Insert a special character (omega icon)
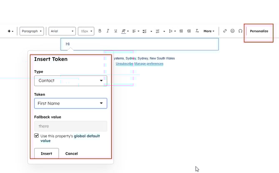Screen dimensions: 279x173 (x=240, y=31)
